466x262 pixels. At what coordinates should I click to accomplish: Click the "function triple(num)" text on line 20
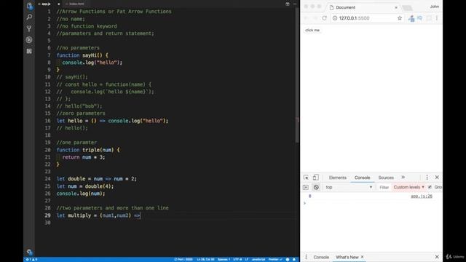coord(85,150)
